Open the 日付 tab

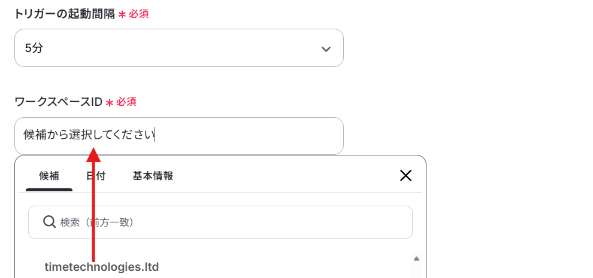tap(96, 176)
